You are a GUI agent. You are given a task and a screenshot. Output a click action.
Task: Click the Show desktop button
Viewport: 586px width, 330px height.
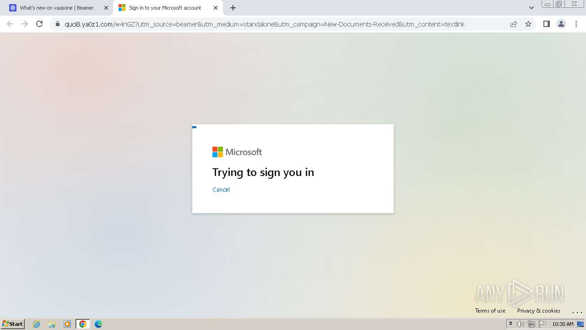(x=581, y=324)
